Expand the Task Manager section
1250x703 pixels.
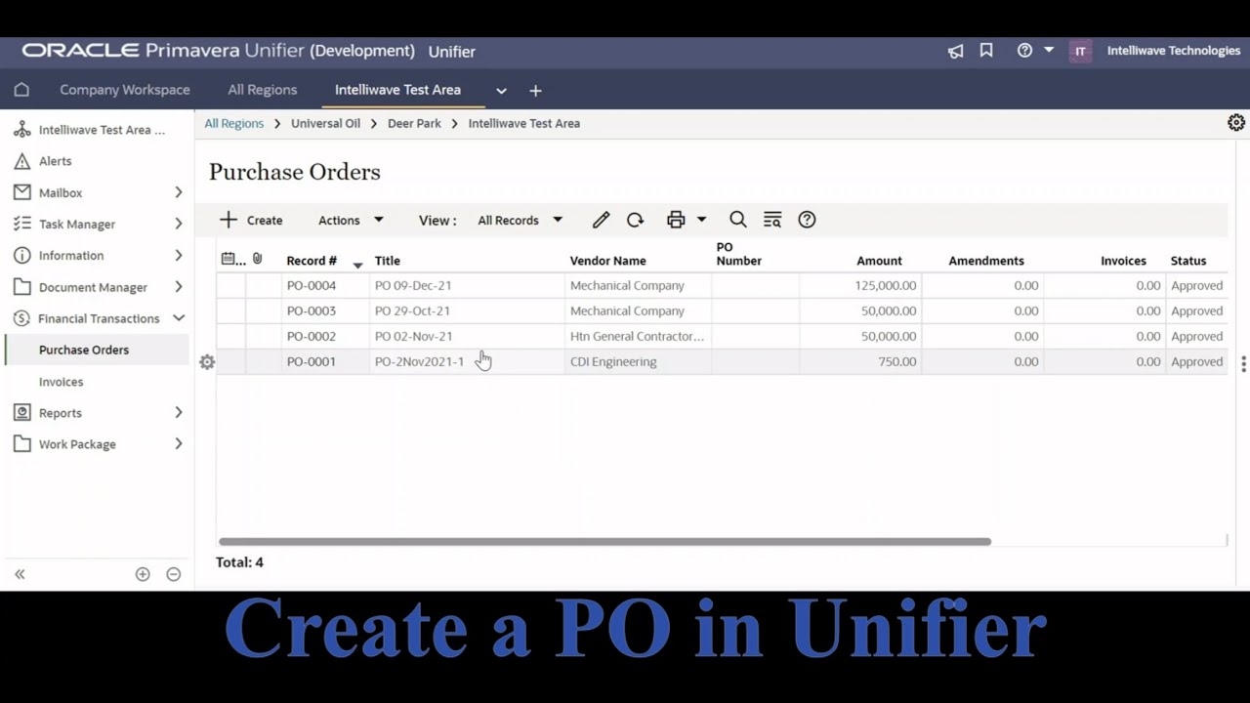pos(179,224)
